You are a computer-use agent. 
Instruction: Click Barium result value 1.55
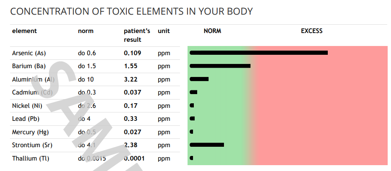coord(131,66)
